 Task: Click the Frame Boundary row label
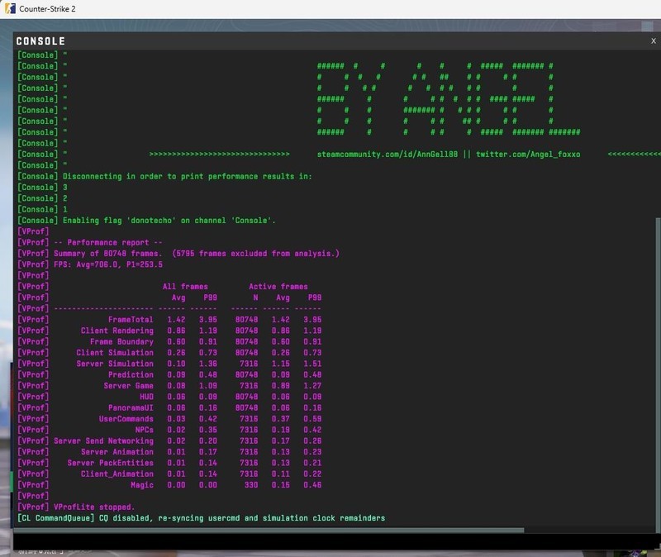[121, 341]
